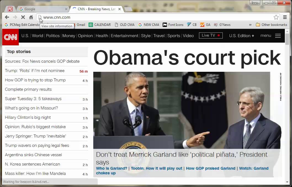Open 'Complete primary results' story
The height and width of the screenshot is (187, 292).
point(28,89)
